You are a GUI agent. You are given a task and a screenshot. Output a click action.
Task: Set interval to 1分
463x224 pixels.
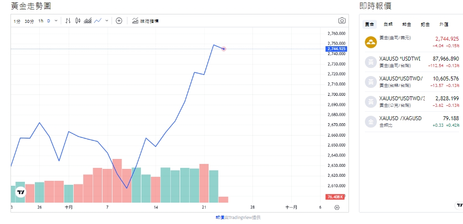pos(17,21)
